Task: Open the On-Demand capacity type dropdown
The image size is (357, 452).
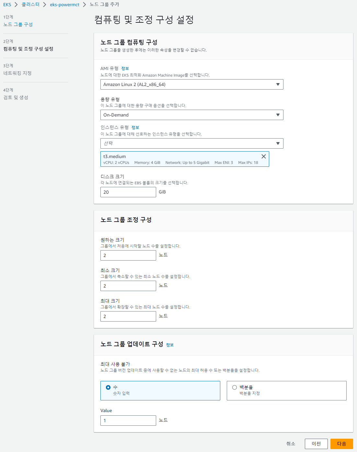Action: pos(192,115)
